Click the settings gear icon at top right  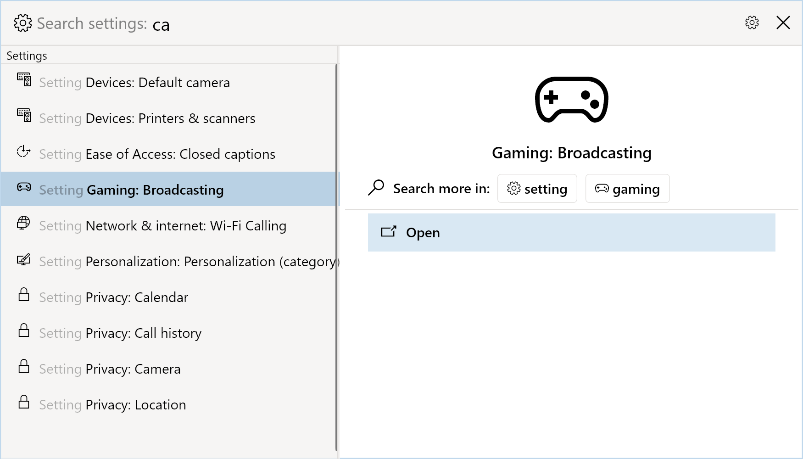(x=752, y=22)
